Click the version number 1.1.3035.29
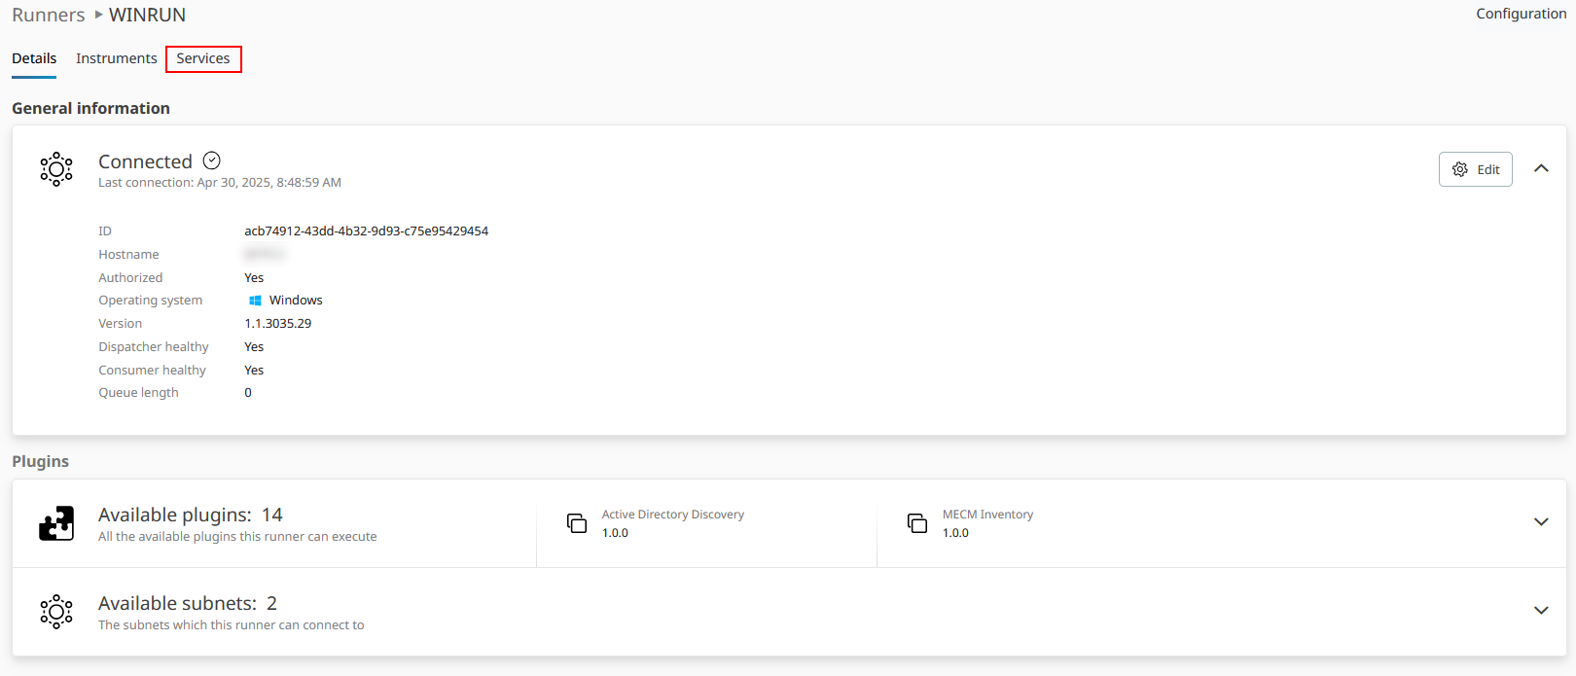This screenshot has height=676, width=1576. (x=277, y=324)
